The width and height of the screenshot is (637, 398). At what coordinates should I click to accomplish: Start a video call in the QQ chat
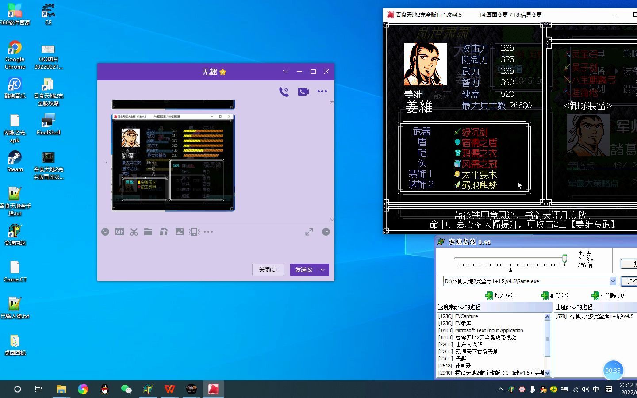coord(303,92)
